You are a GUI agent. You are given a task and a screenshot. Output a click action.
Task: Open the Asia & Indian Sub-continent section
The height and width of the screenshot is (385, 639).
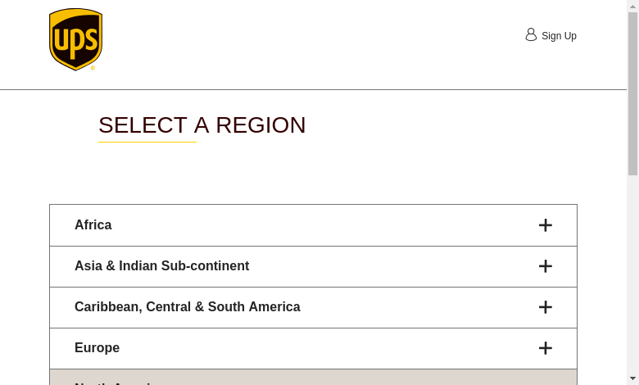point(161,266)
